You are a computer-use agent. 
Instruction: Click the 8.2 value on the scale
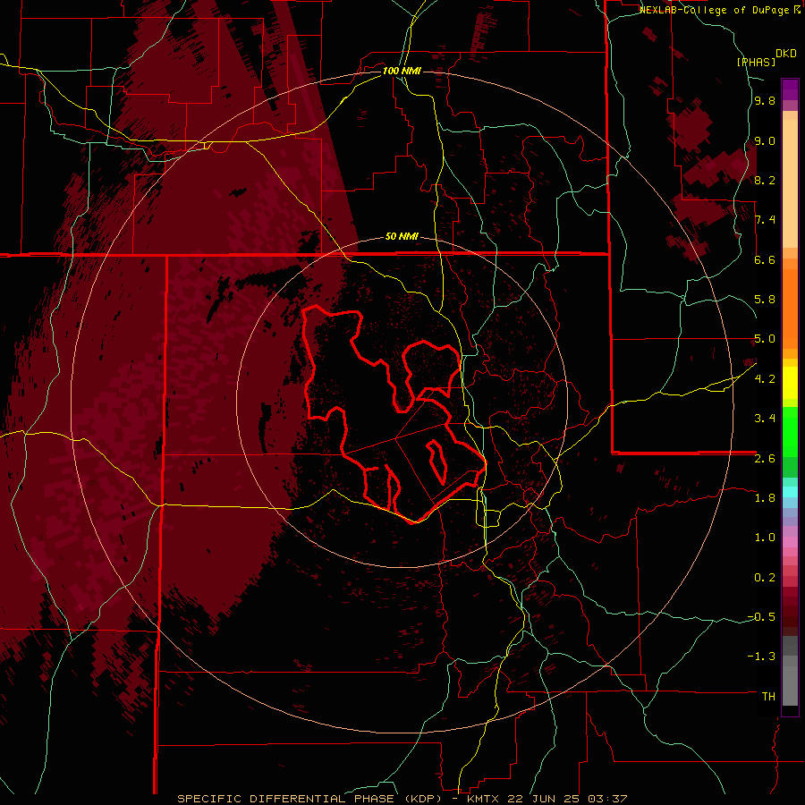pos(765,180)
